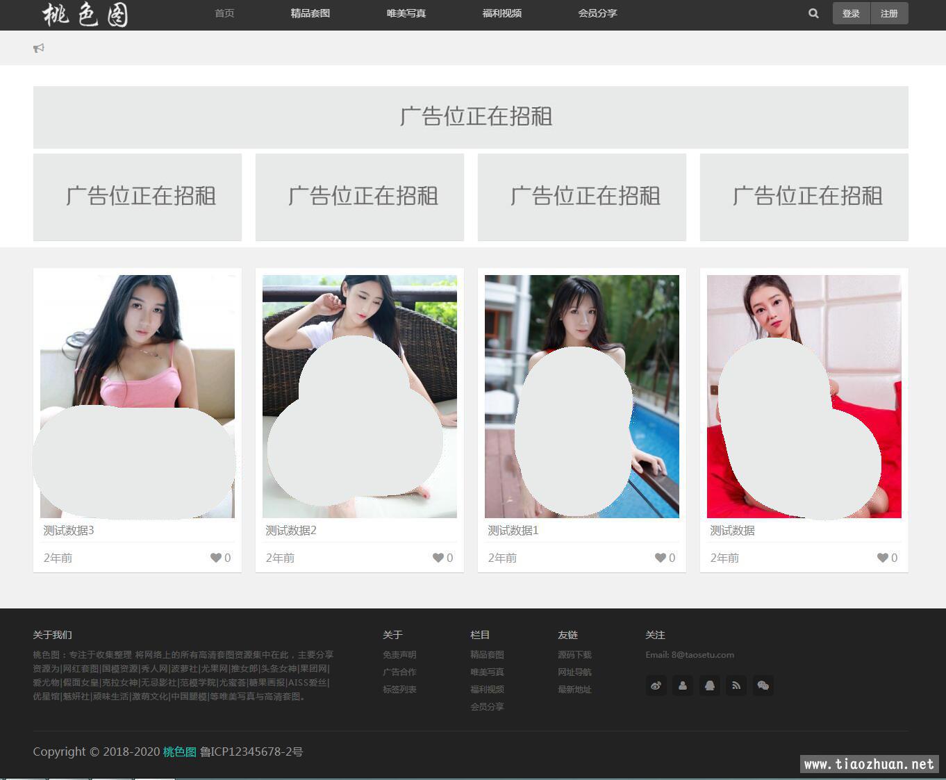Viewport: 946px width, 780px height.
Task: Open the thumbnail above the 测试数据 title
Action: click(804, 397)
